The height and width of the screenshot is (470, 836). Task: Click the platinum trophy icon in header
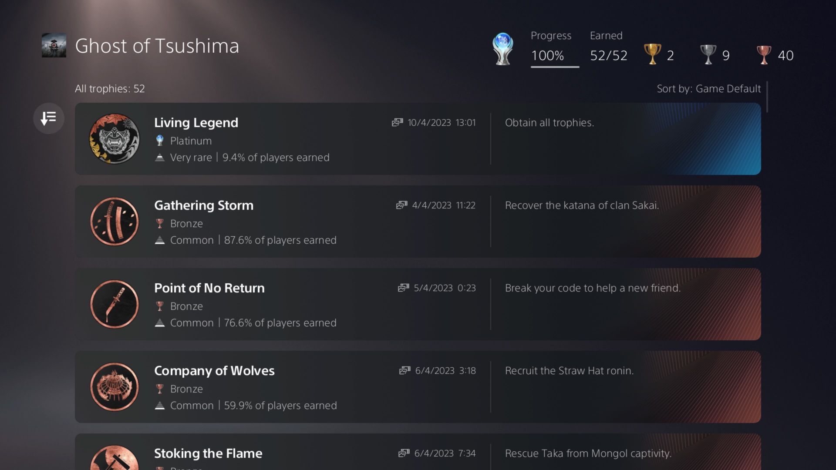[503, 49]
